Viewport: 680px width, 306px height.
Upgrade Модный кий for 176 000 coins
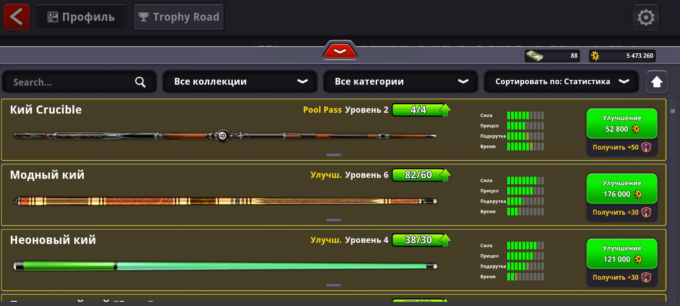click(x=622, y=189)
